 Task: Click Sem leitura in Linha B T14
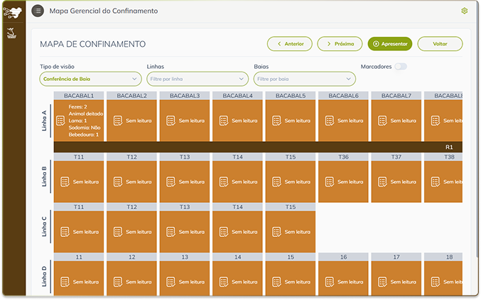244,182
